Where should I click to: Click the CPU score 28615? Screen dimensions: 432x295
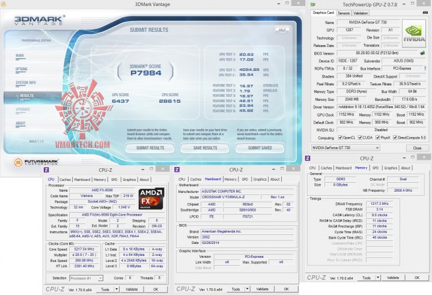coord(169,101)
